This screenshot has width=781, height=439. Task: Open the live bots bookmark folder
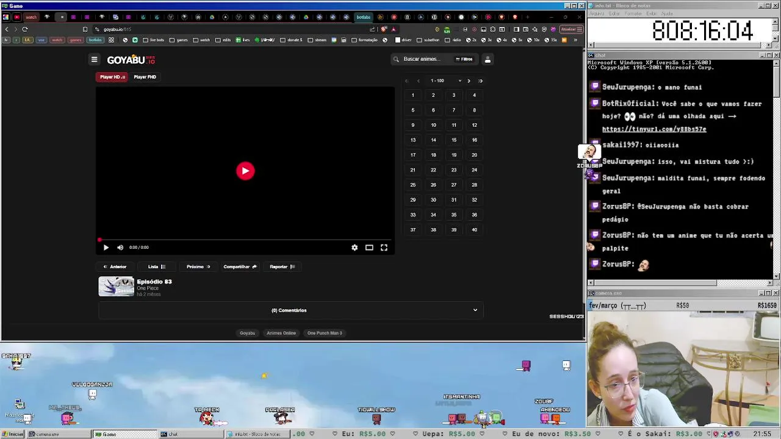153,40
